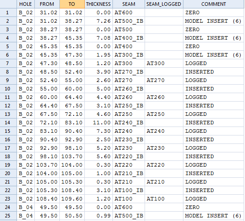The width and height of the screenshot is (245, 221).
Task: Click the AT100_IB seam cell
Action: click(x=129, y=190)
